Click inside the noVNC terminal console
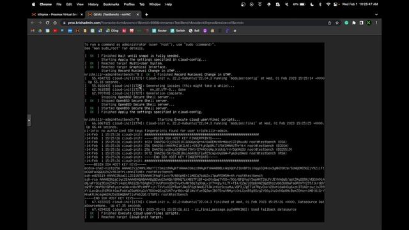Screen dimensions: 409x230 (x=204, y=132)
